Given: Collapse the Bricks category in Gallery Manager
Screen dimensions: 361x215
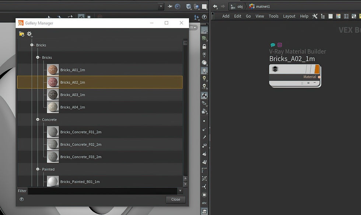Looking at the screenshot, I should pyautogui.click(x=33, y=45).
